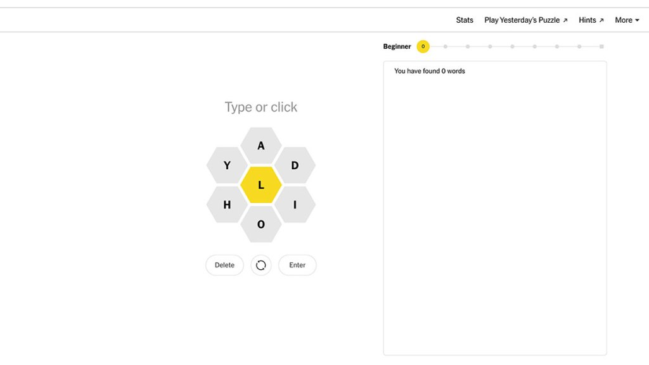This screenshot has width=649, height=365.
Task: Click the second dot on rank progress bar
Action: point(446,46)
